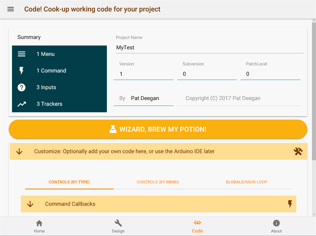The height and width of the screenshot is (236, 316).
Task: Click the vertical page scrollbar
Action: (314, 87)
